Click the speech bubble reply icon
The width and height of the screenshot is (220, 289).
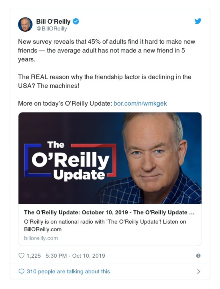click(x=21, y=271)
